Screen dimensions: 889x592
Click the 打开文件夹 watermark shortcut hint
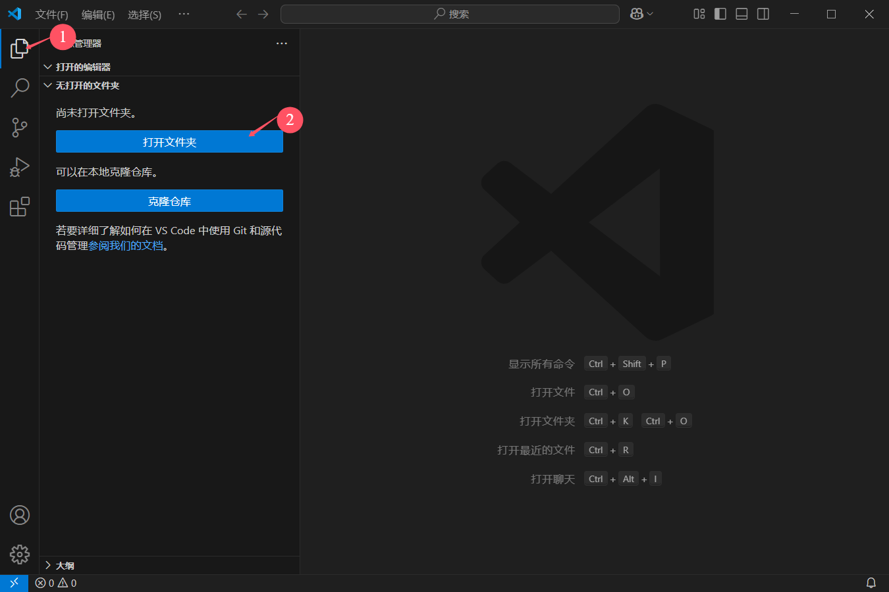pyautogui.click(x=605, y=421)
